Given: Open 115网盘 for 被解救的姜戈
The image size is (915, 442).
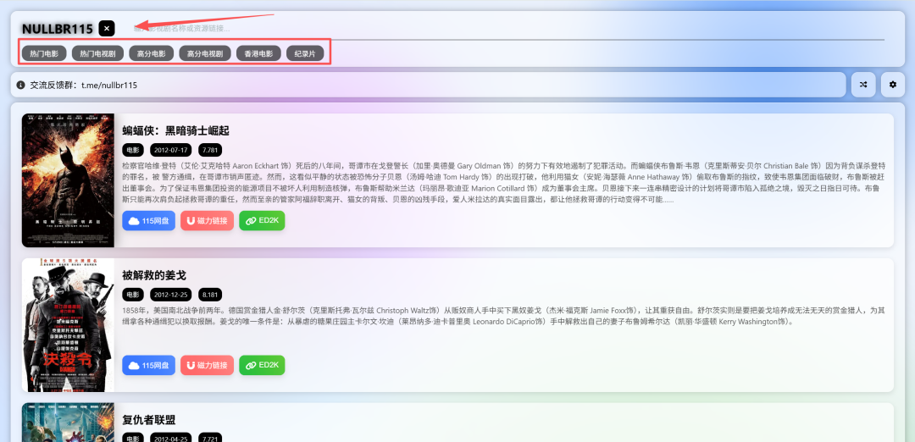Looking at the screenshot, I should tap(149, 365).
